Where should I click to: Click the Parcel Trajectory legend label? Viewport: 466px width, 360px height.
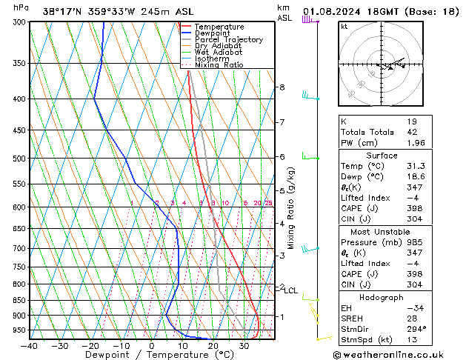(229, 39)
